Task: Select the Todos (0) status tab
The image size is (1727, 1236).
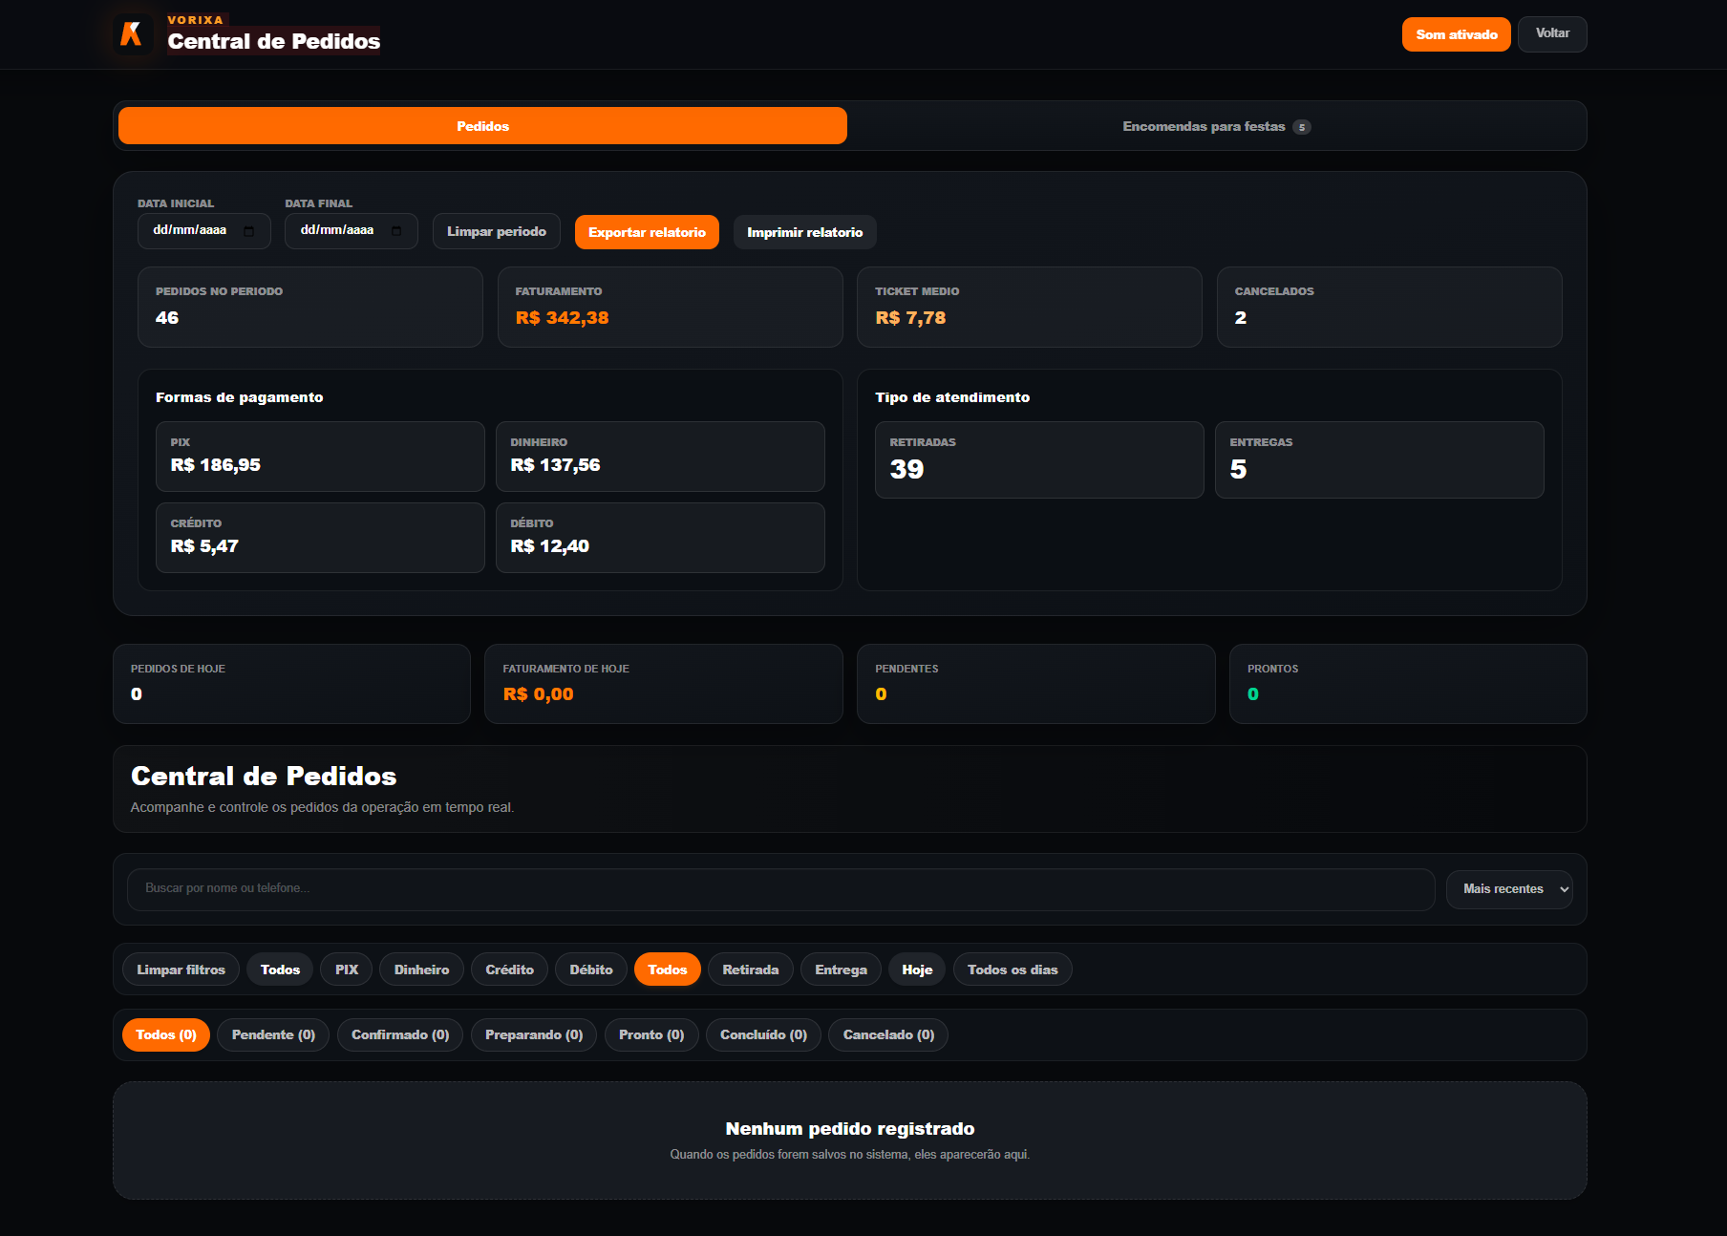Action: point(166,1035)
